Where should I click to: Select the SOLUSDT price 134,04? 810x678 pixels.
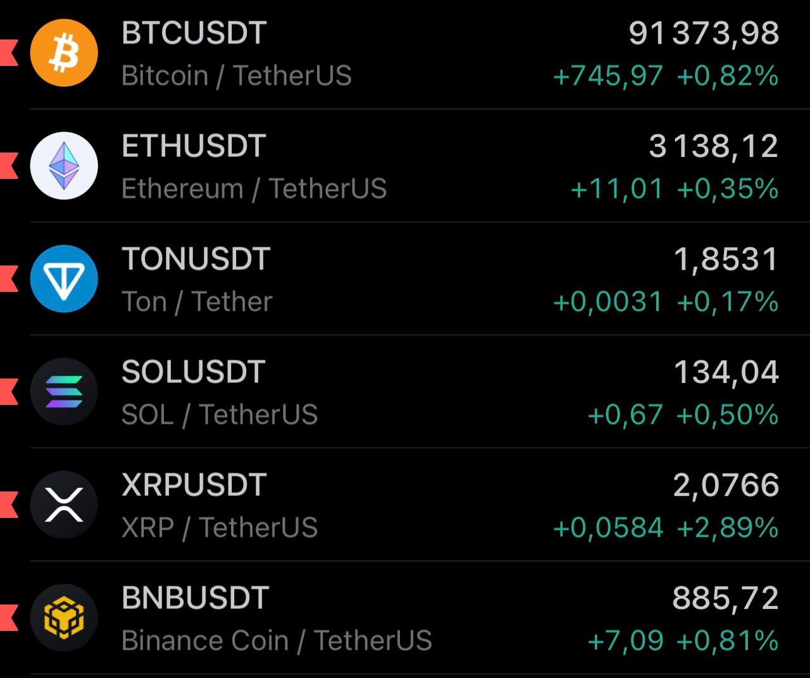pos(726,372)
